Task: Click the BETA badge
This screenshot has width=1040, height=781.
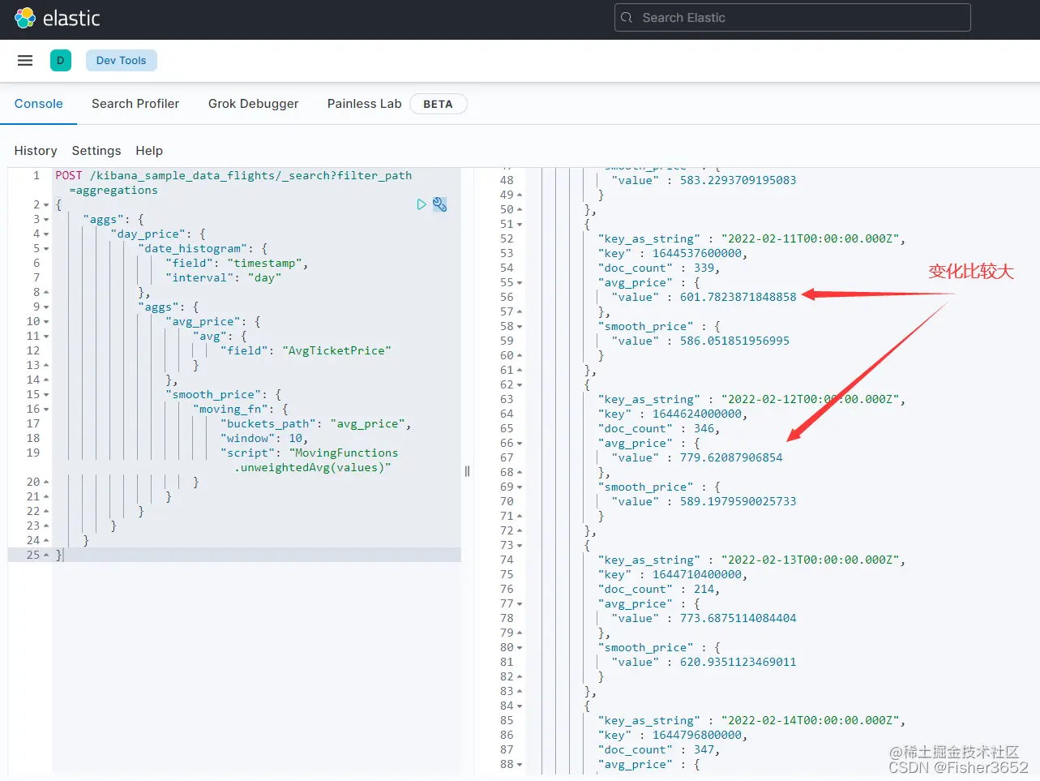Action: pyautogui.click(x=438, y=104)
